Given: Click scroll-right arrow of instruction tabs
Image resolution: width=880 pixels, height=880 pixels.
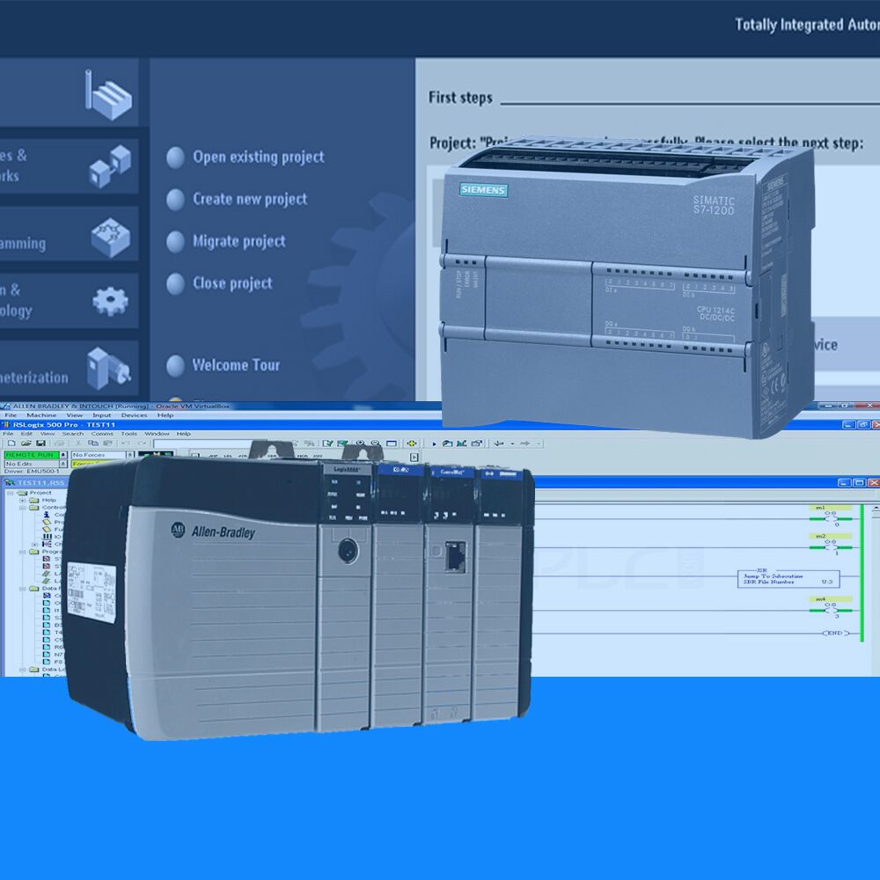Looking at the screenshot, I should pos(414,458).
